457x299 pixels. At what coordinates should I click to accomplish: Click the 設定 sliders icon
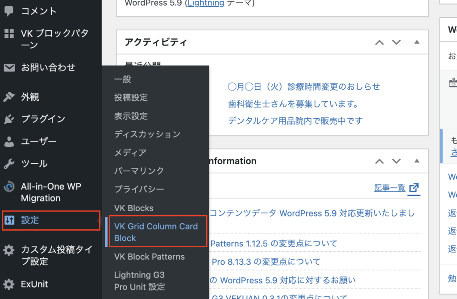9,220
